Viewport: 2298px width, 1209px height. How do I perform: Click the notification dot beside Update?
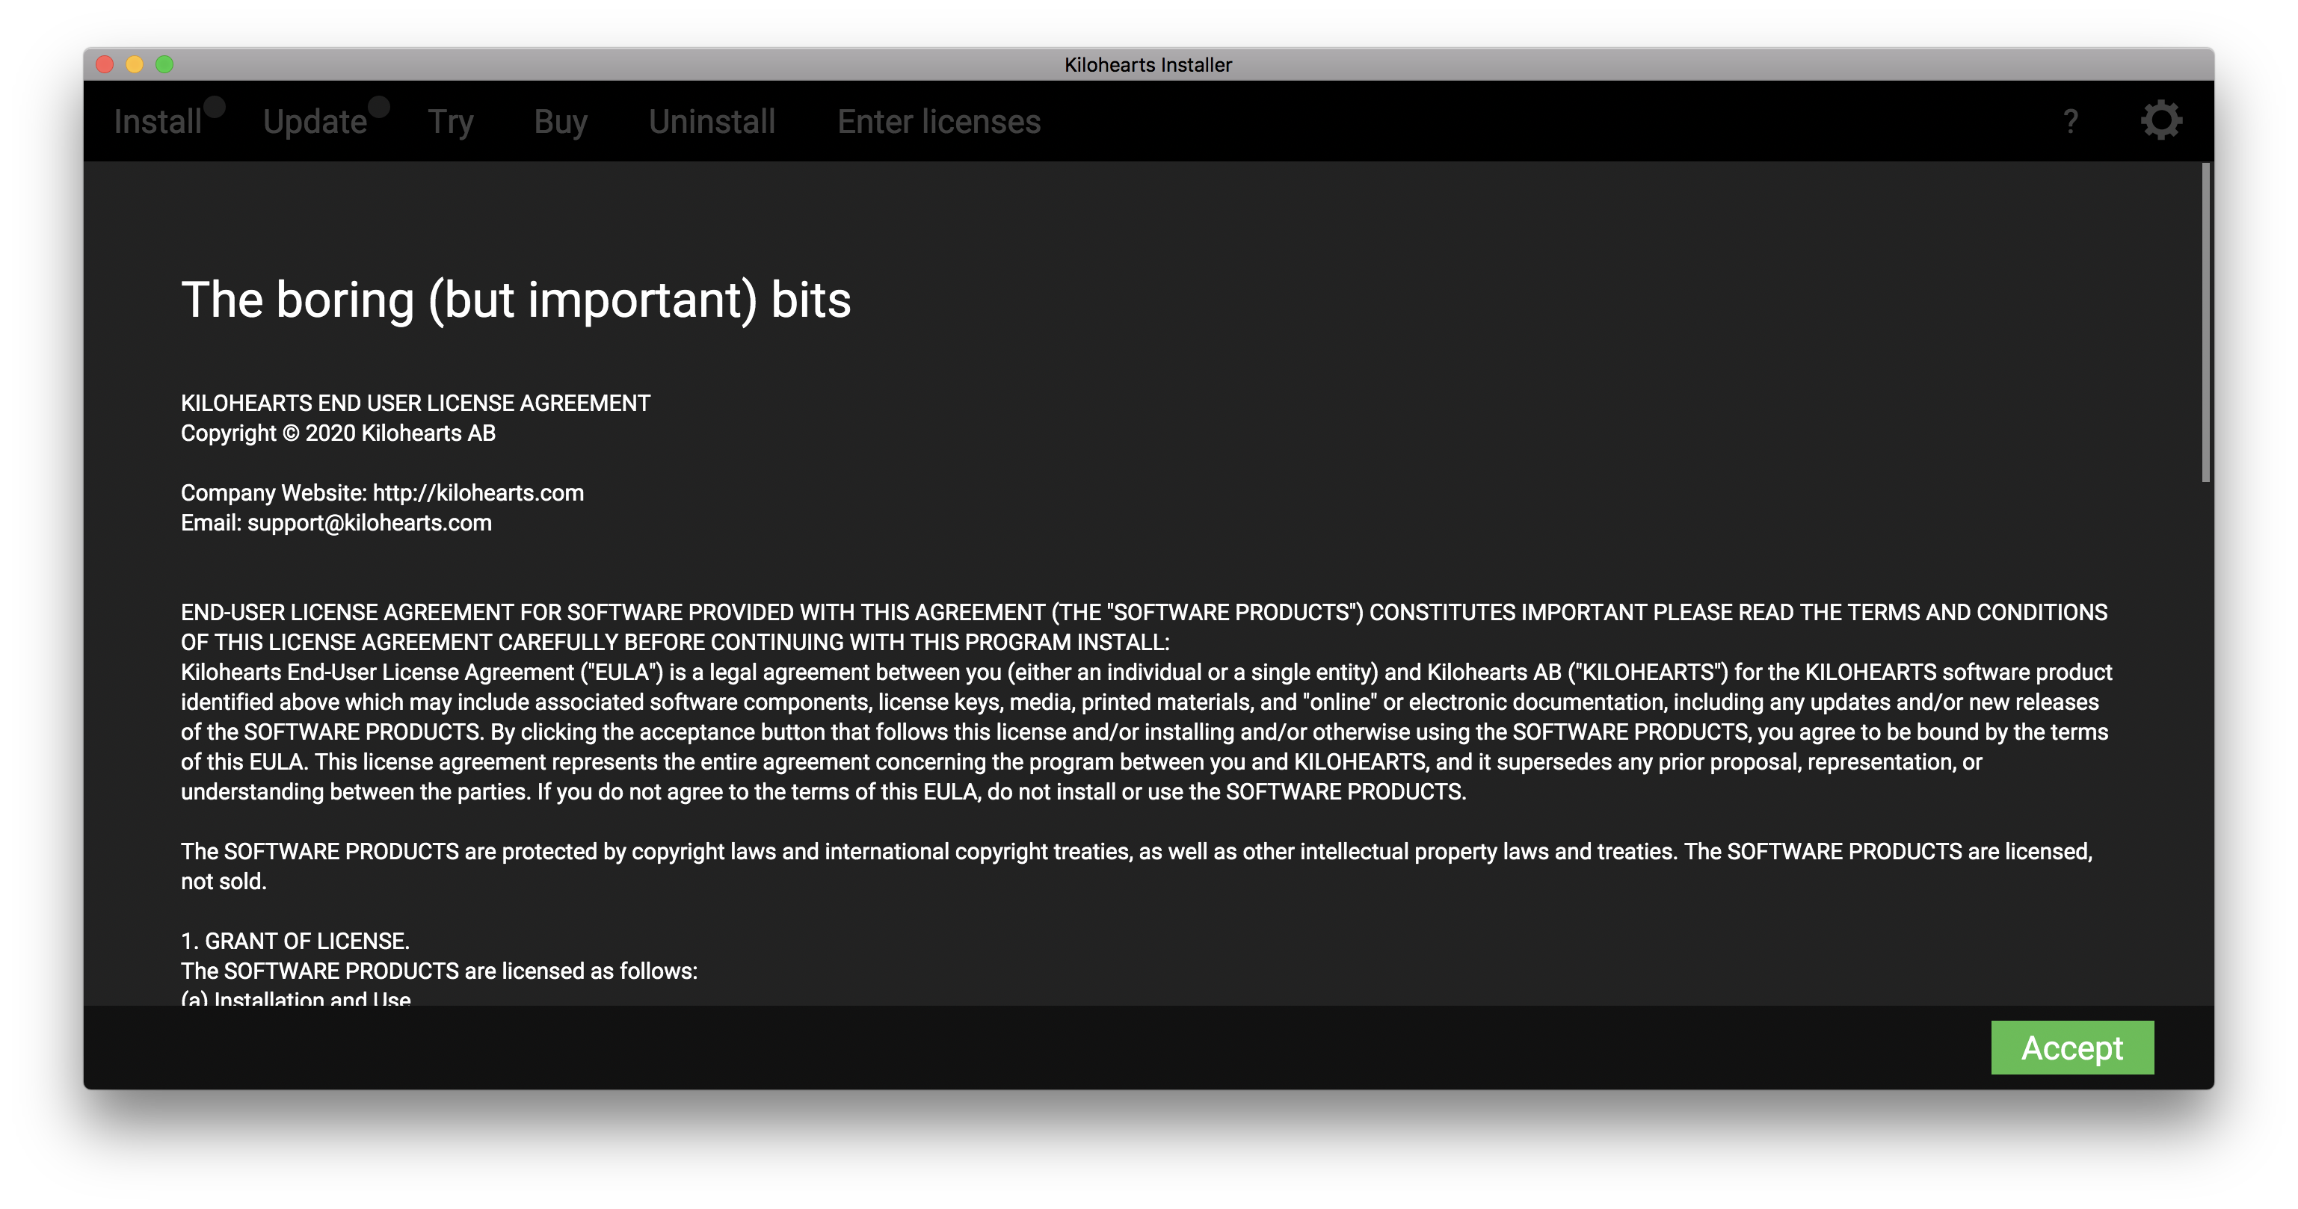point(379,107)
